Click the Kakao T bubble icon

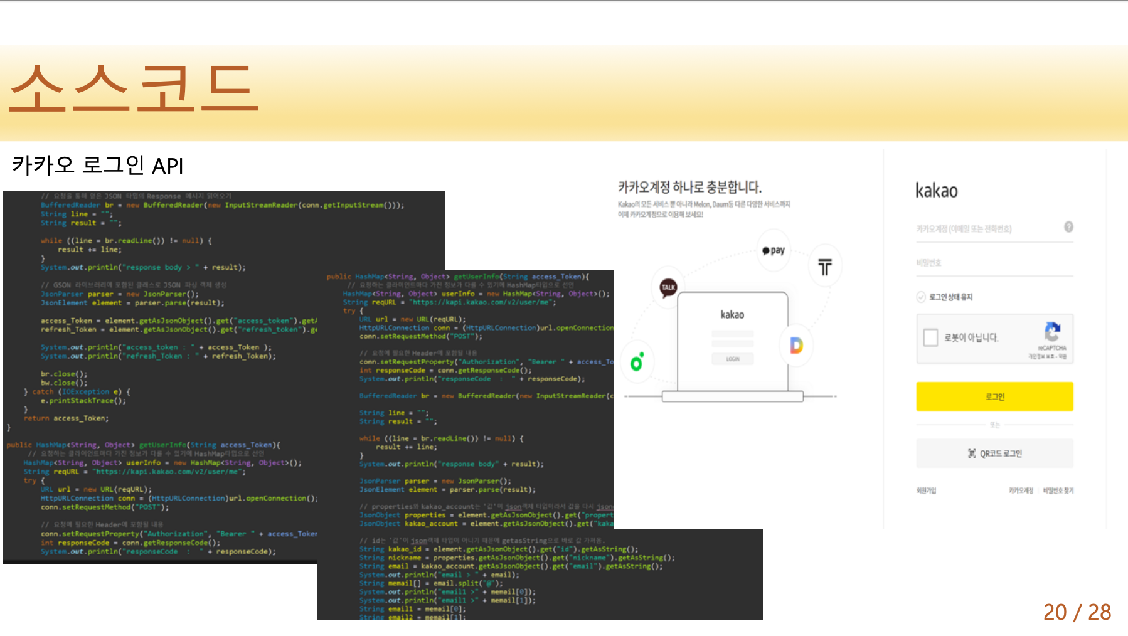[825, 267]
